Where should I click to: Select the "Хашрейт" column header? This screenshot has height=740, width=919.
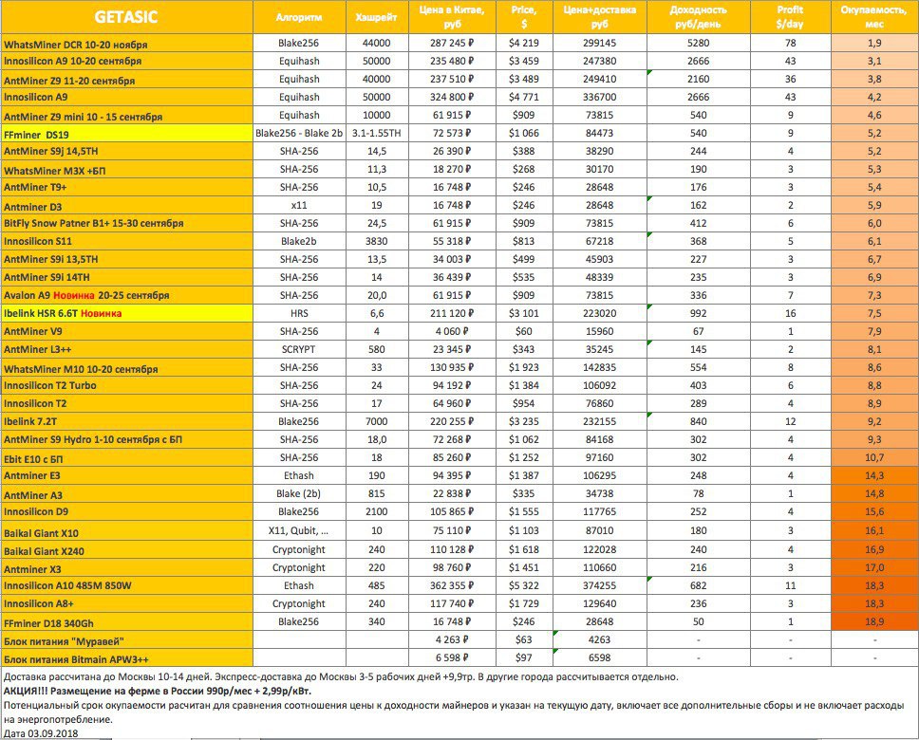[x=376, y=17]
